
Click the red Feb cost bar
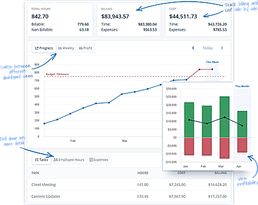[x=207, y=147]
